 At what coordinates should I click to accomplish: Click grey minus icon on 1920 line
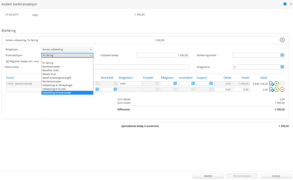coord(282,84)
